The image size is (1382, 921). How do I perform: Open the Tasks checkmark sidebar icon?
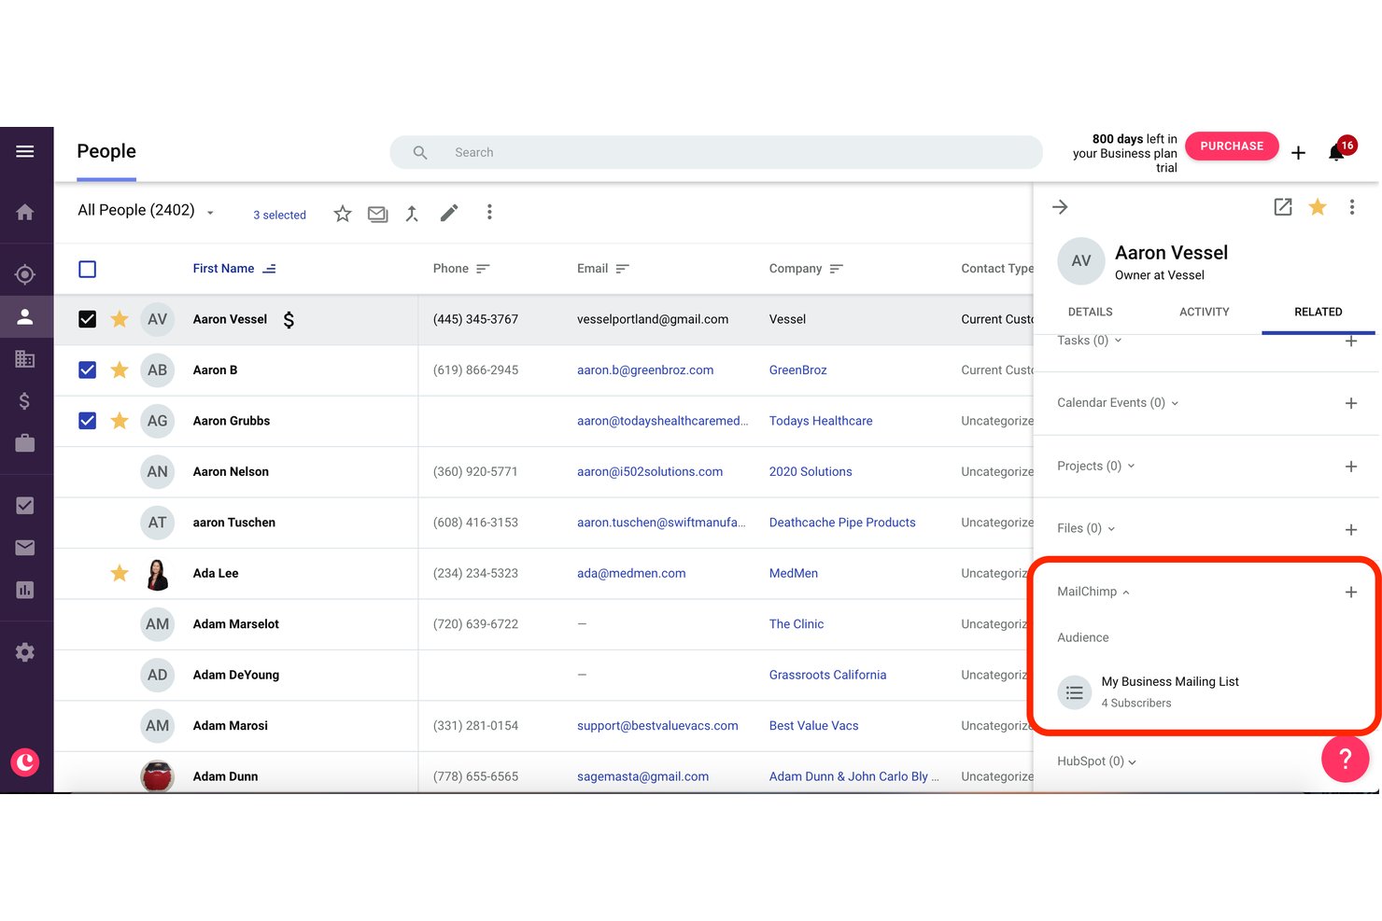pyautogui.click(x=25, y=506)
